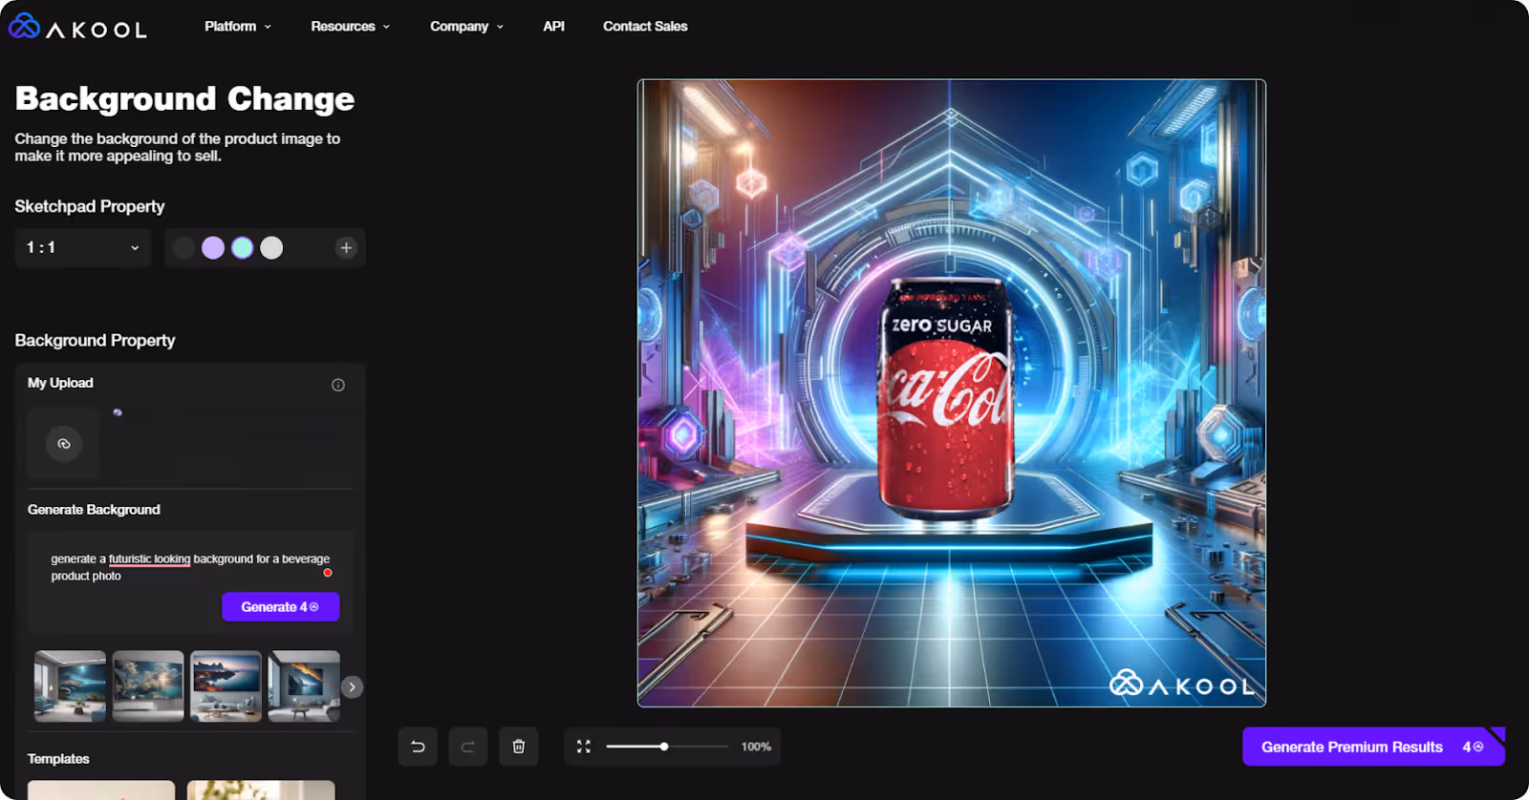
Task: Open the Company menu
Action: [466, 27]
